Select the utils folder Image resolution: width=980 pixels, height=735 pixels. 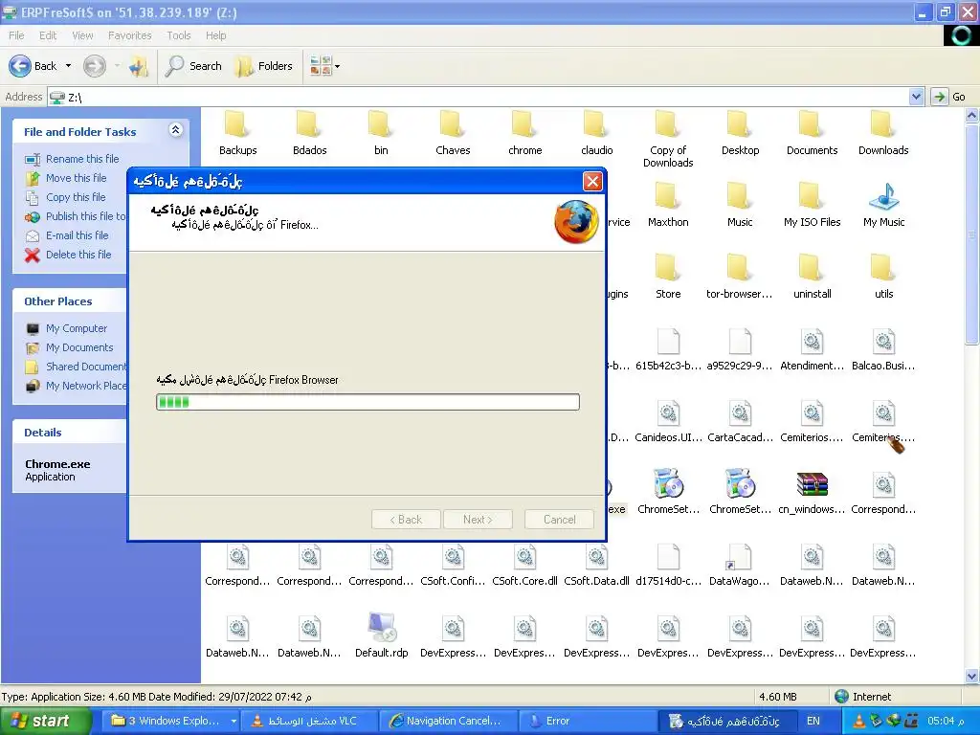(883, 277)
